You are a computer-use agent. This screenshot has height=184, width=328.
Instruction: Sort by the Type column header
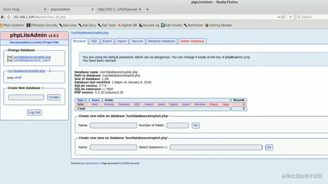tap(82, 100)
